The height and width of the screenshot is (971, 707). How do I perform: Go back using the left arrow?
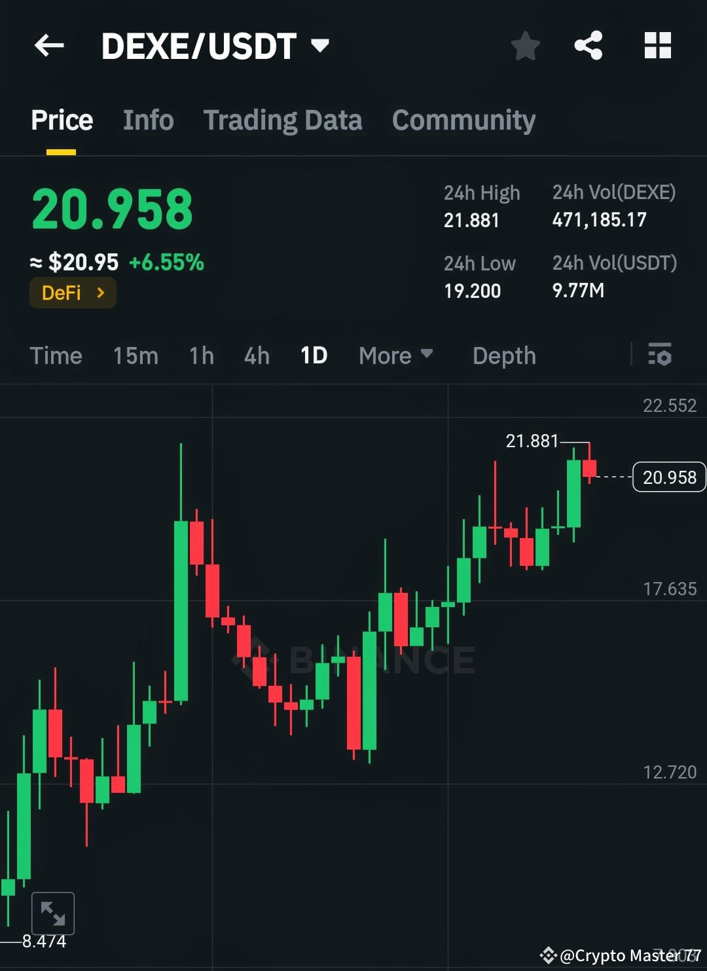click(x=48, y=45)
